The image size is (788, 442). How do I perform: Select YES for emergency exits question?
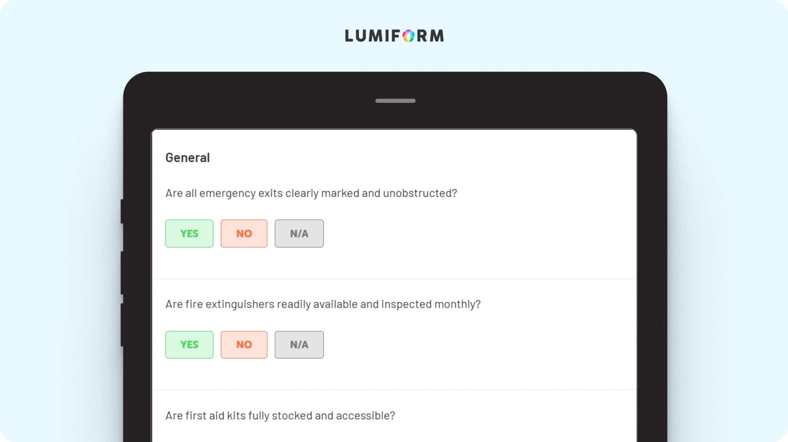(189, 233)
